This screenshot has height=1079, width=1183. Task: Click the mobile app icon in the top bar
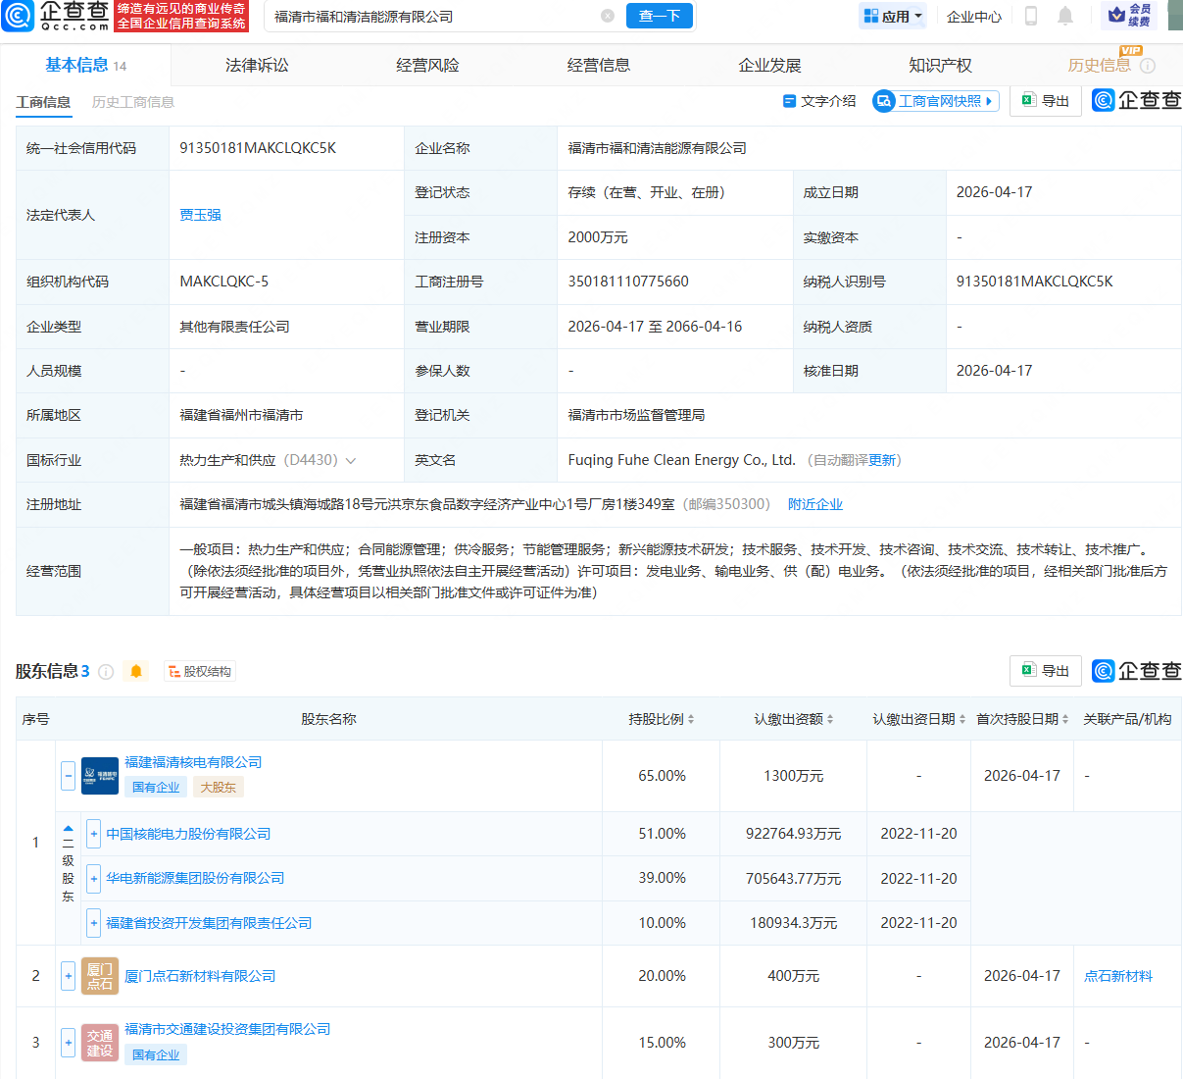(x=1031, y=17)
